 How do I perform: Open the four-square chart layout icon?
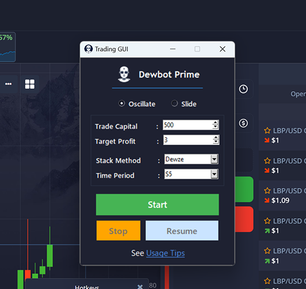pyautogui.click(x=30, y=84)
